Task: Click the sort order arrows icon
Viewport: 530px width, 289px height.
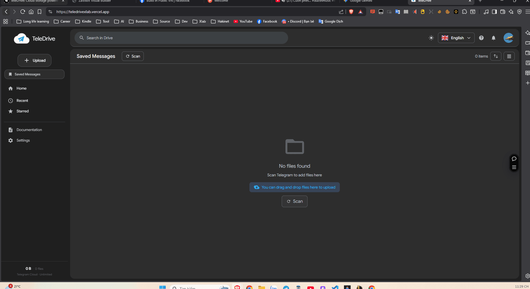Action: [496, 56]
